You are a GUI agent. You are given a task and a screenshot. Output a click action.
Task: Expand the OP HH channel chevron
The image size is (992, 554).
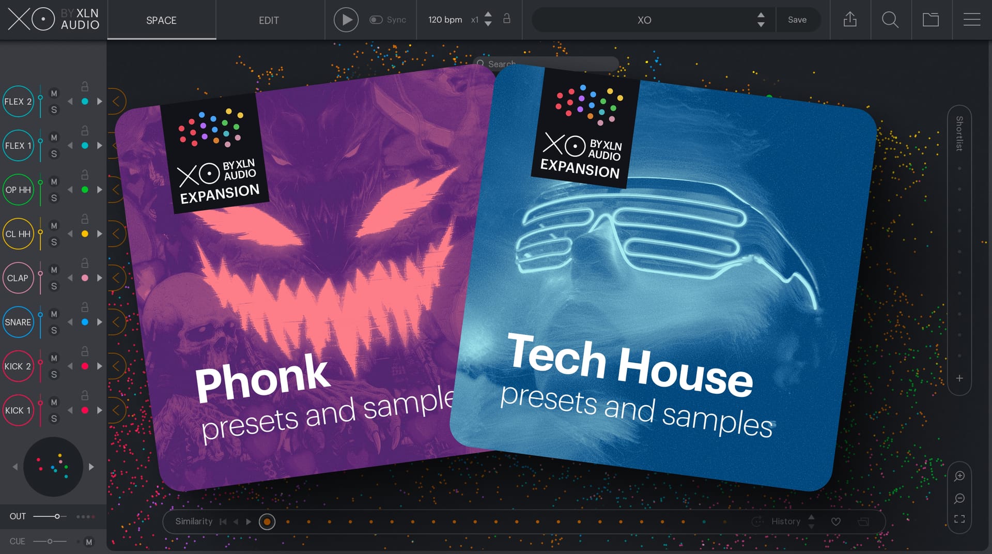pyautogui.click(x=117, y=190)
